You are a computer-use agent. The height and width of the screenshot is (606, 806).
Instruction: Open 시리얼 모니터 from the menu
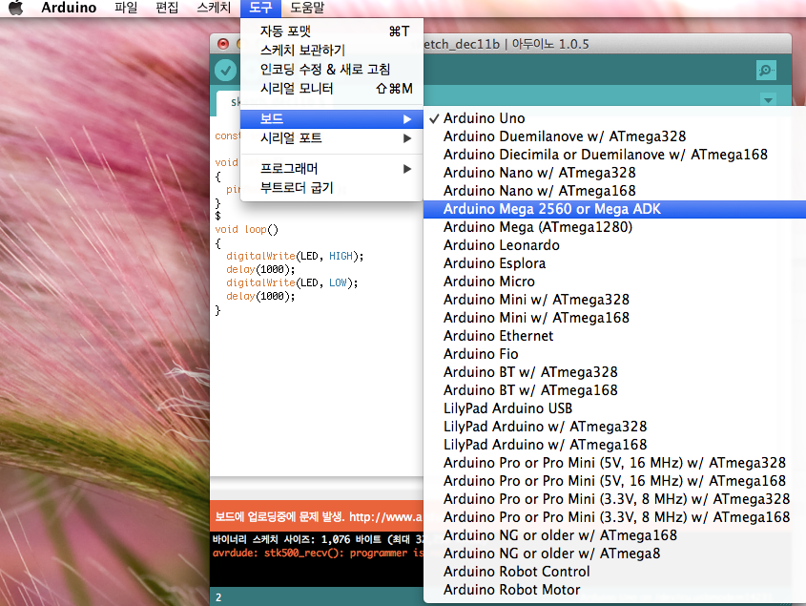click(x=332, y=89)
